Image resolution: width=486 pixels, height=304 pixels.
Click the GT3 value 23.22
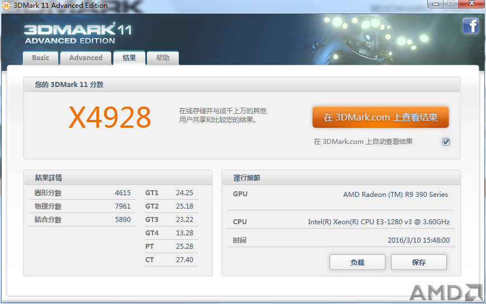click(x=184, y=219)
